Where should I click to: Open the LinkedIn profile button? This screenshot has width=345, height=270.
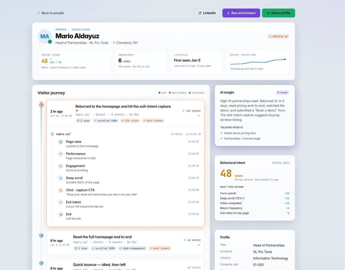pyautogui.click(x=207, y=13)
